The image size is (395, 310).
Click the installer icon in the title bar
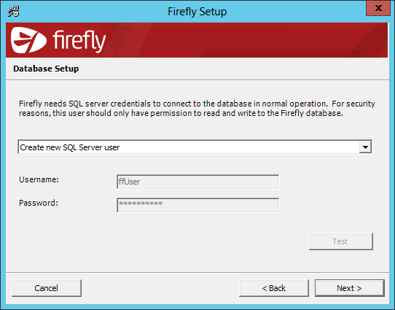click(x=14, y=12)
